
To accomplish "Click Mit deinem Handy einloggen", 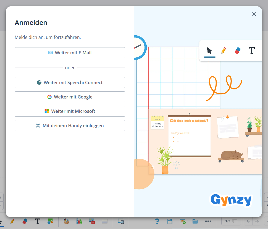I will [x=70, y=126].
